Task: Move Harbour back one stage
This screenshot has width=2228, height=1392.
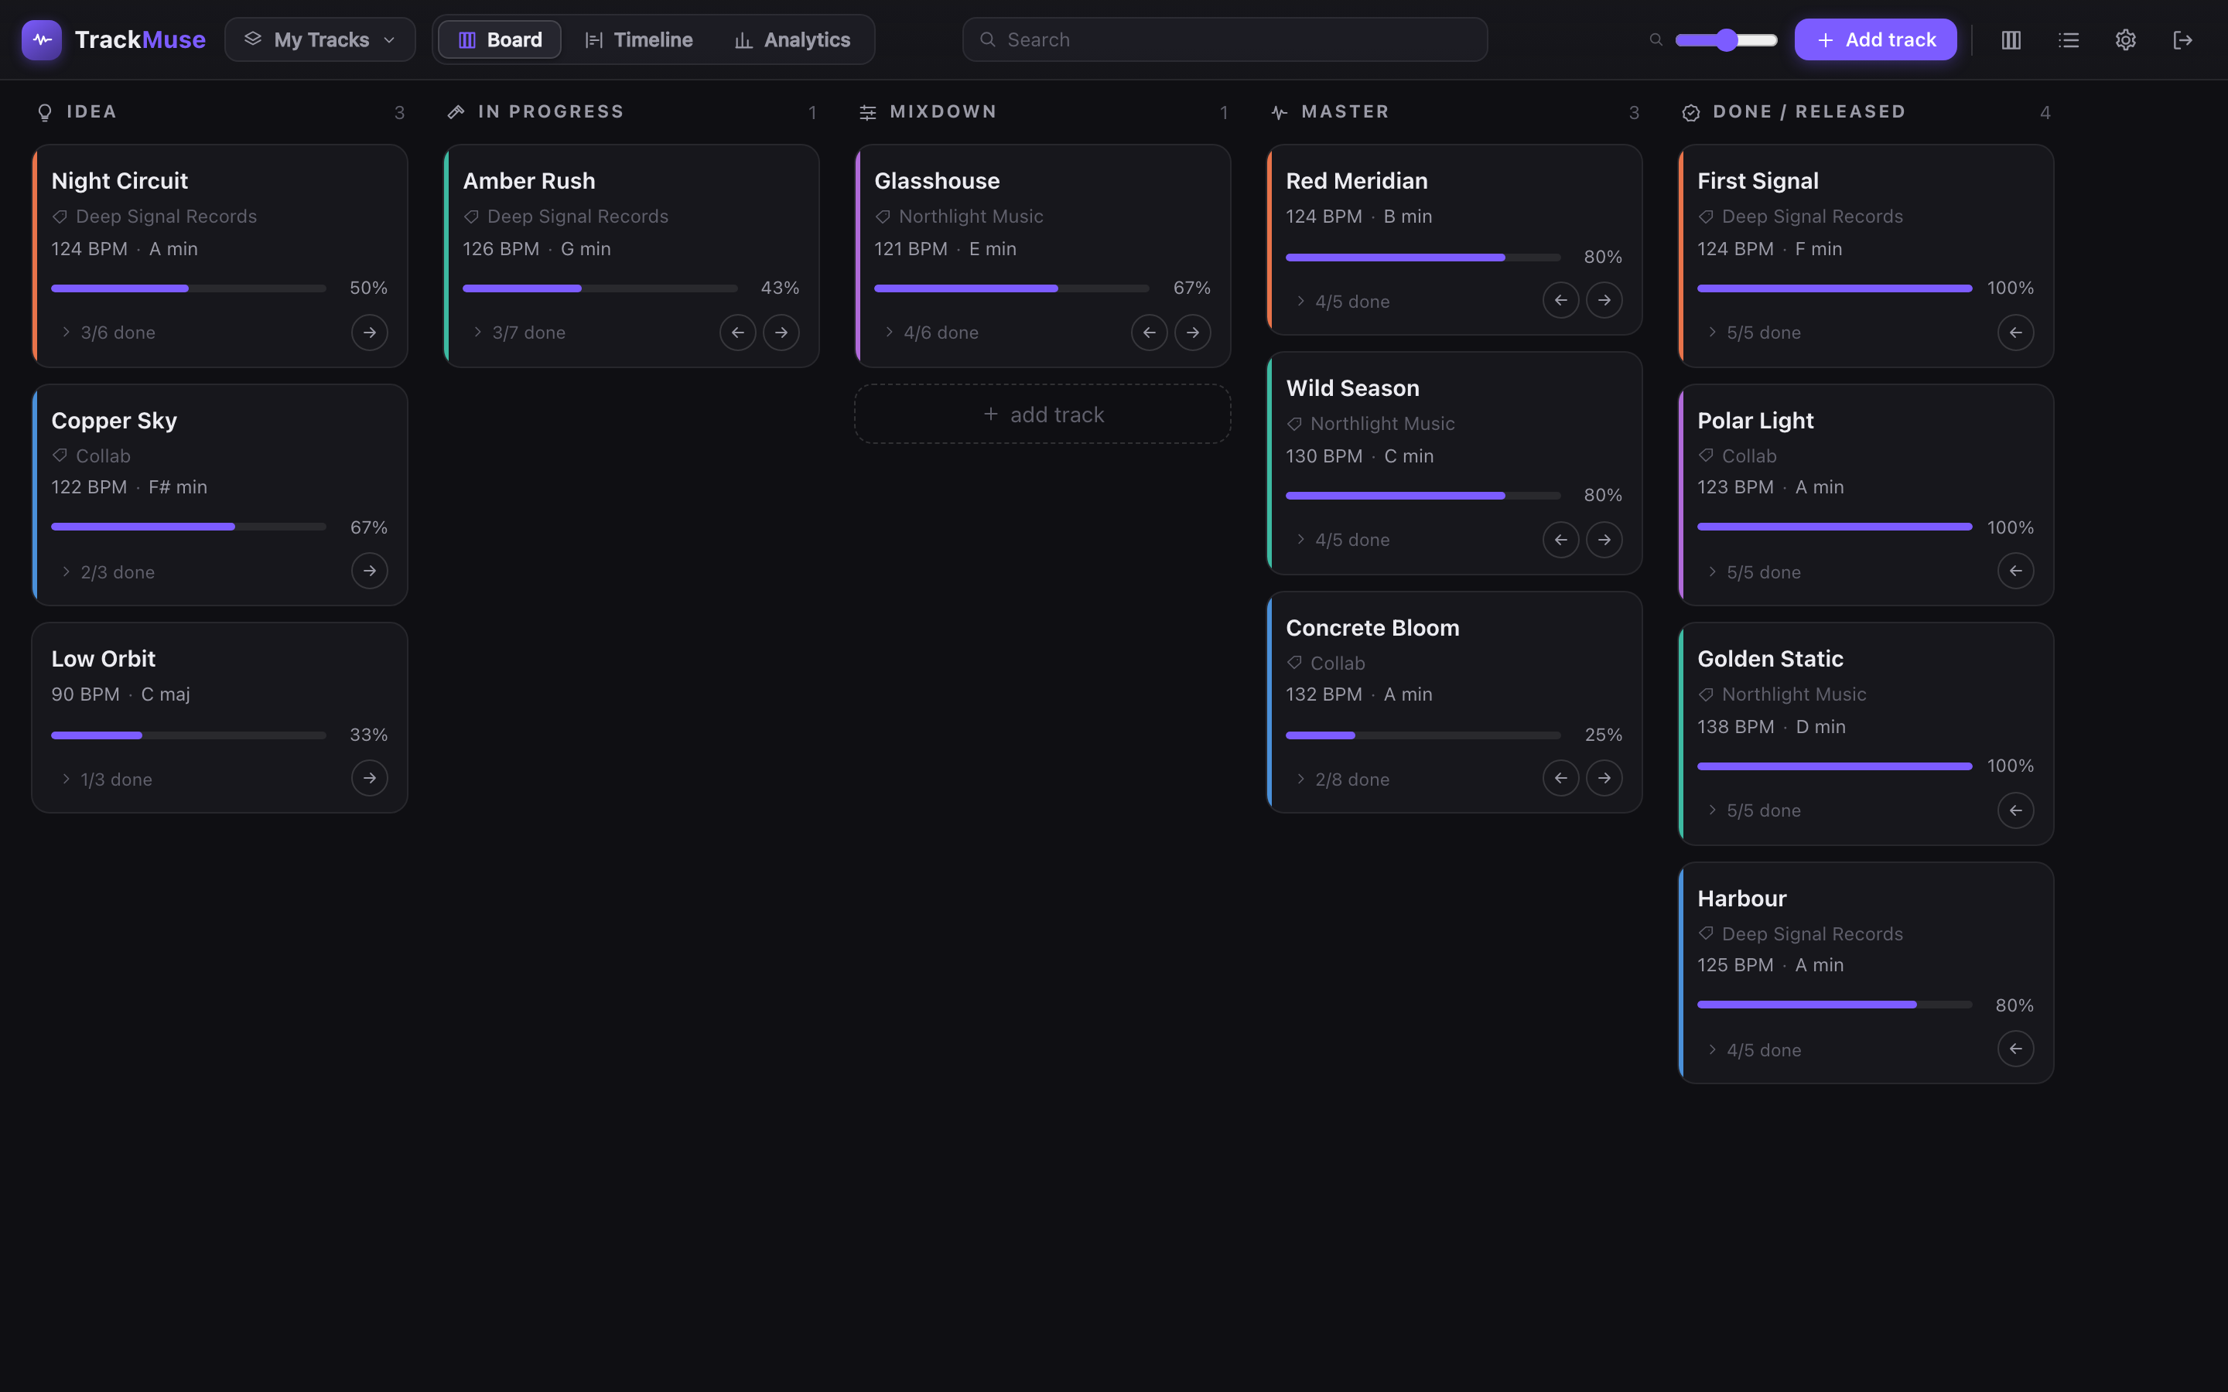Action: click(2015, 1049)
